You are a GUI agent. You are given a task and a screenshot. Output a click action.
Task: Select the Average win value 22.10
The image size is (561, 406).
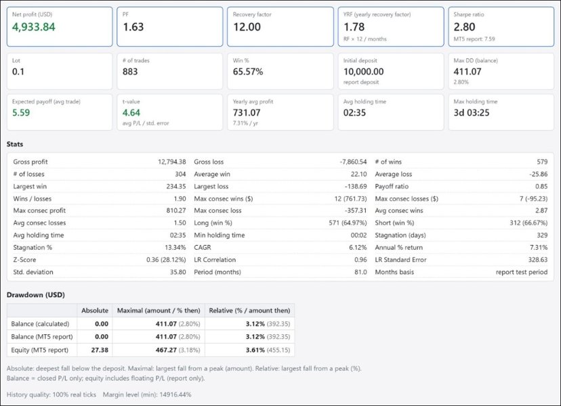[358, 175]
